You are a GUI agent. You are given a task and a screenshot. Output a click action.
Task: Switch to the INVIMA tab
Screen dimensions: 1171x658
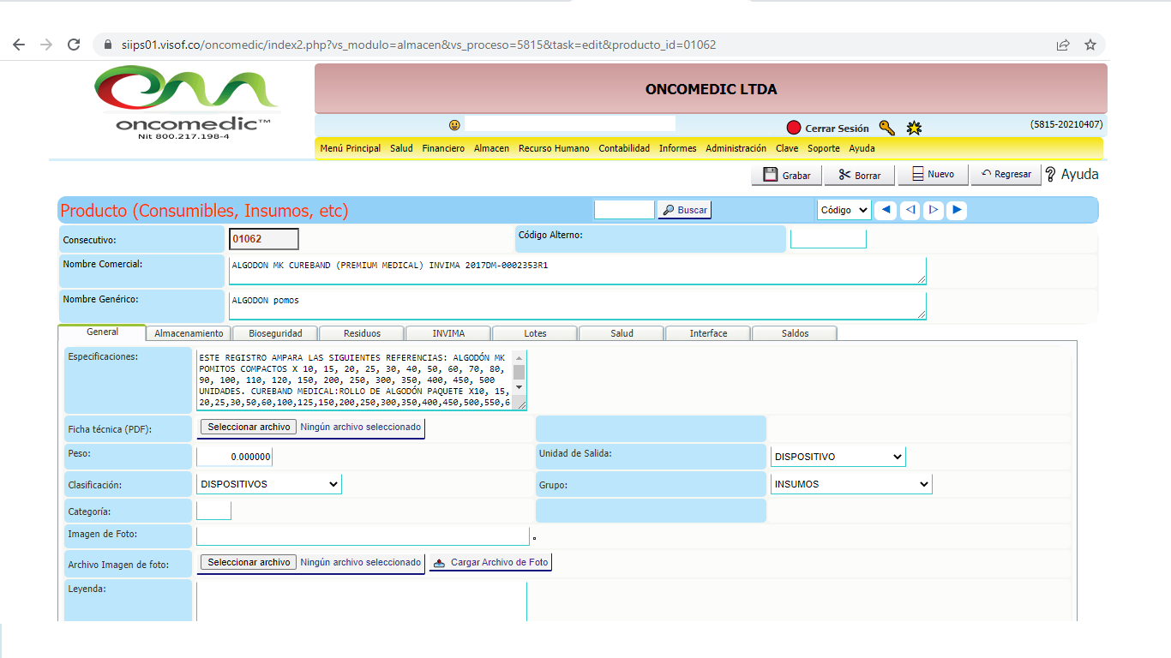click(x=448, y=333)
